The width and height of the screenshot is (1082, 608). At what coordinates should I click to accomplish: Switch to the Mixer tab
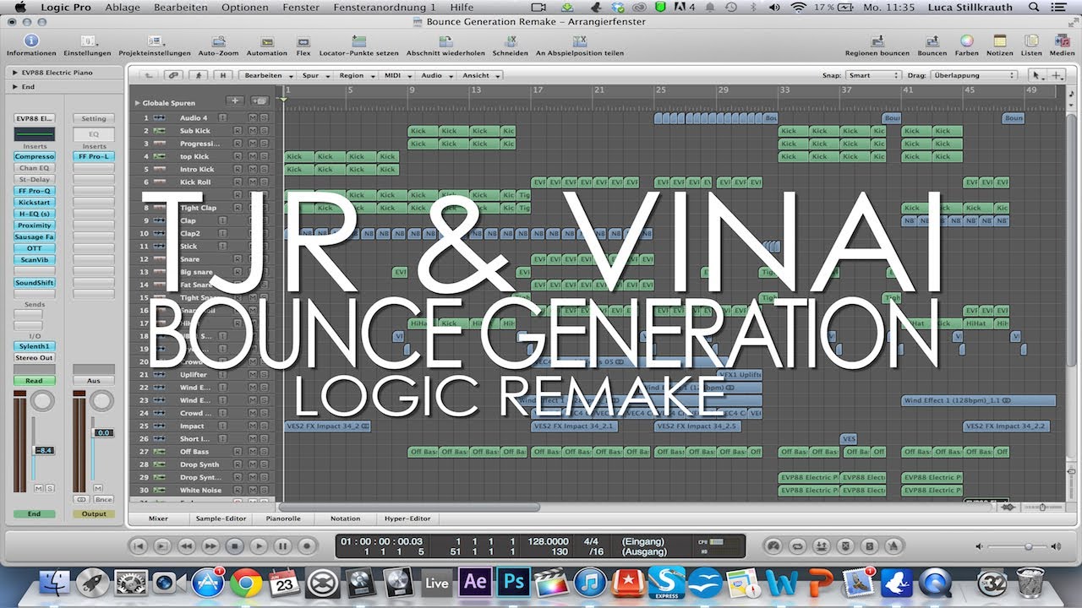click(x=158, y=518)
